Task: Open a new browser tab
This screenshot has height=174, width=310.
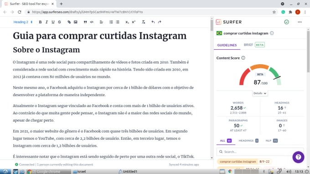Action: point(61,4)
